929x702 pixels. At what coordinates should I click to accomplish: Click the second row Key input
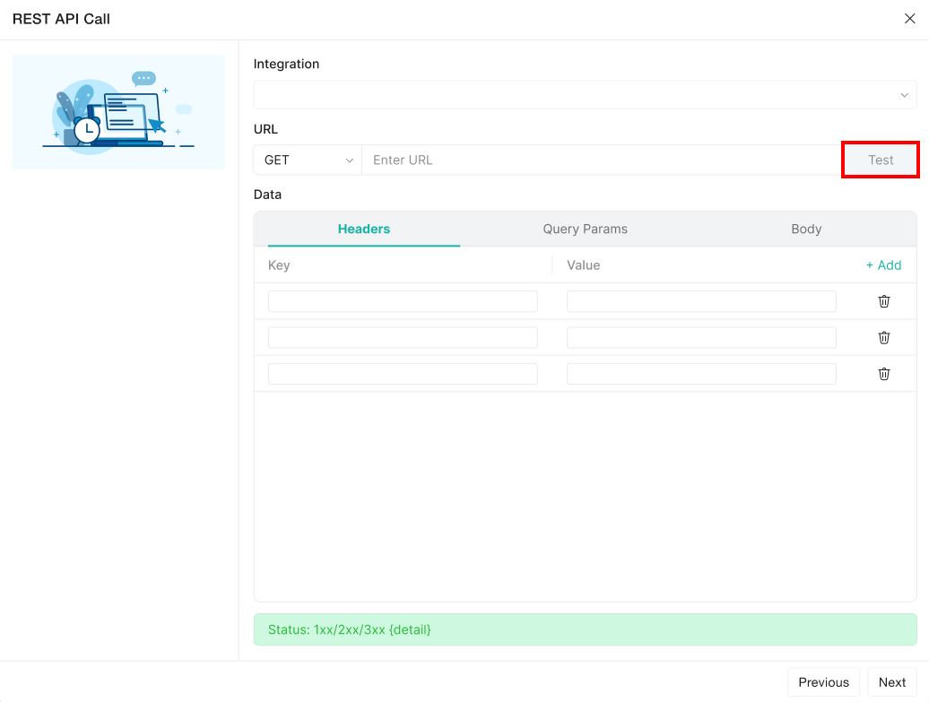(403, 337)
